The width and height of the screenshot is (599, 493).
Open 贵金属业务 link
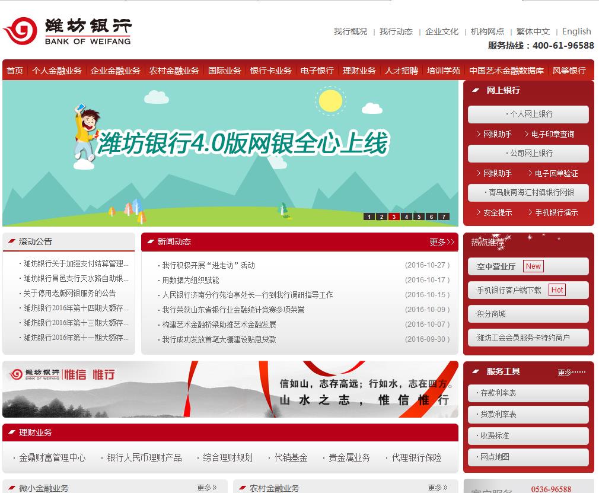pos(349,458)
